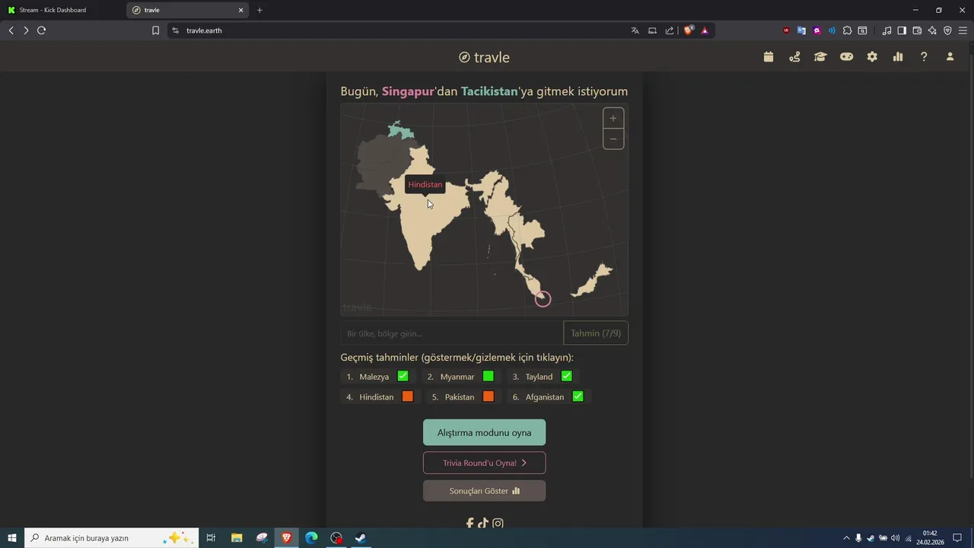Viewport: 974px width, 548px height.
Task: Click the Singapore start circle on the map
Action: [x=543, y=299]
